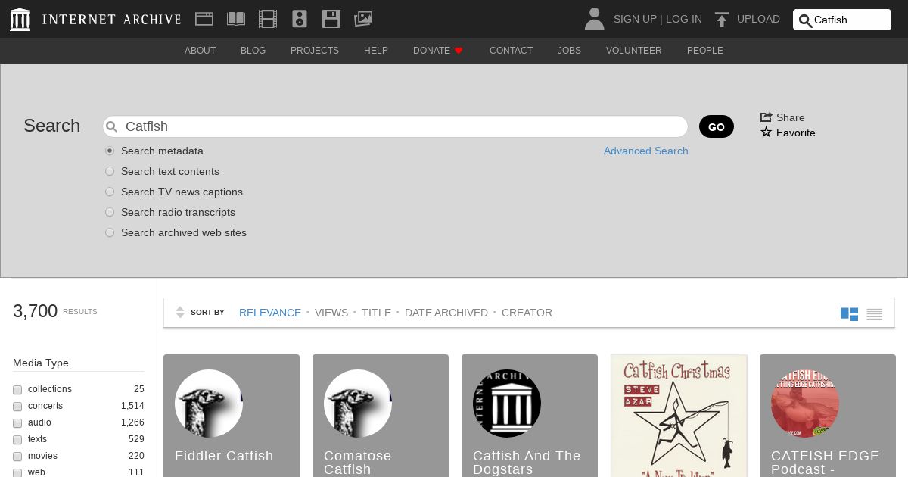Image resolution: width=908 pixels, height=477 pixels.
Task: Click the Share text link
Action: coord(791,117)
